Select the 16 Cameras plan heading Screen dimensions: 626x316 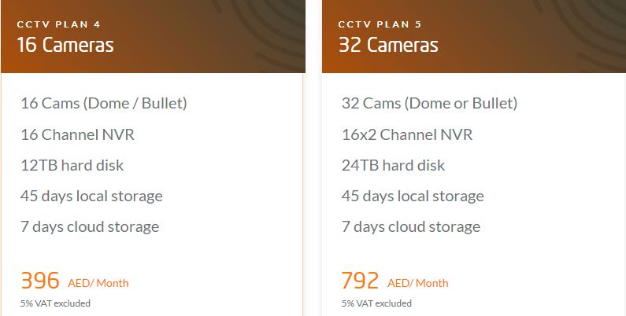tap(65, 45)
